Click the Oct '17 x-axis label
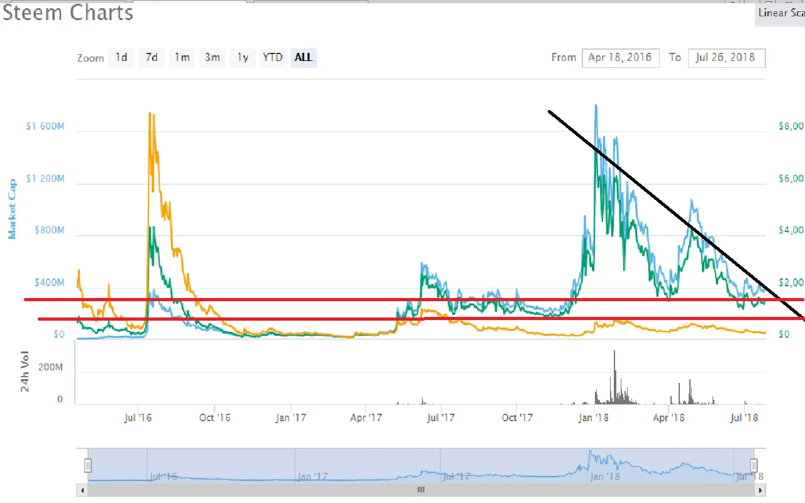The image size is (805, 503). pos(517,417)
